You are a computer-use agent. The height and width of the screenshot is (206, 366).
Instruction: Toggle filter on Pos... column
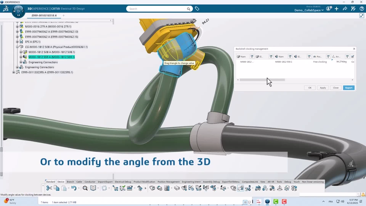[x=328, y=56]
